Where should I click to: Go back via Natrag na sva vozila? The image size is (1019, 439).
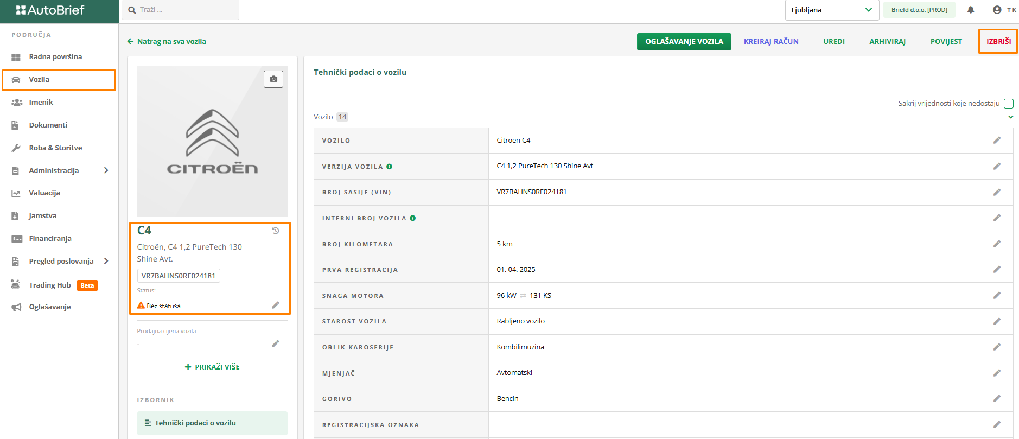click(x=167, y=41)
